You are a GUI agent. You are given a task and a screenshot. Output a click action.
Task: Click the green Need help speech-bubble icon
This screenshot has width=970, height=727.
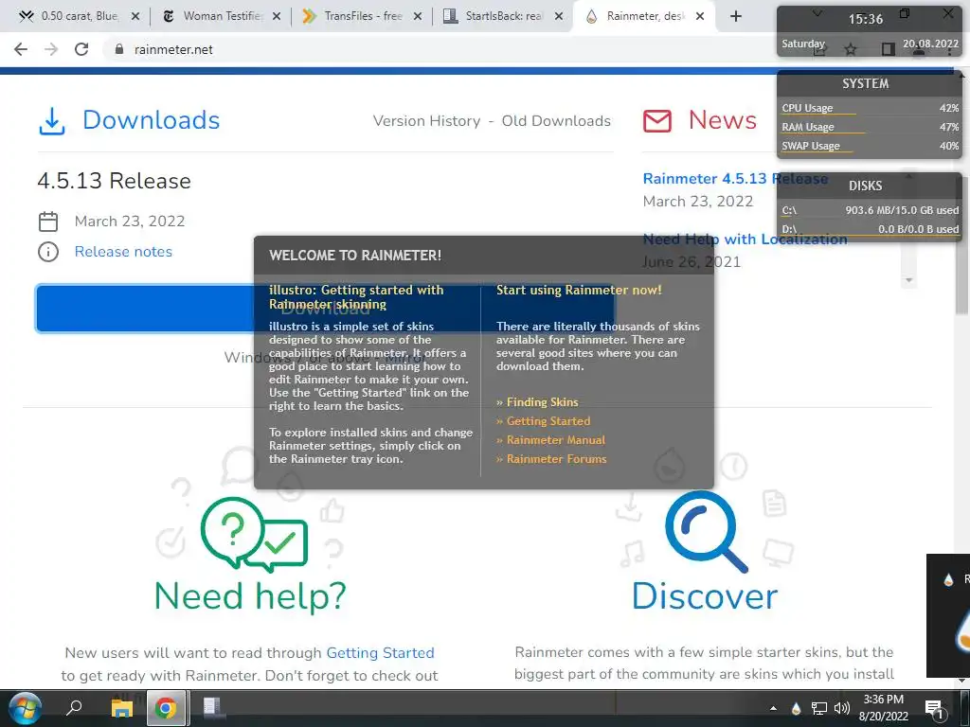[254, 534]
